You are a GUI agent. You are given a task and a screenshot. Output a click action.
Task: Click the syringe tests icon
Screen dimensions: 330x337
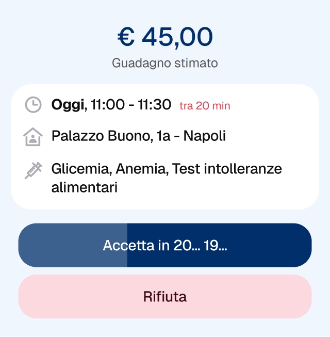[33, 170]
